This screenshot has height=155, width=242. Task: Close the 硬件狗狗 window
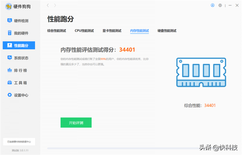(x=237, y=5)
